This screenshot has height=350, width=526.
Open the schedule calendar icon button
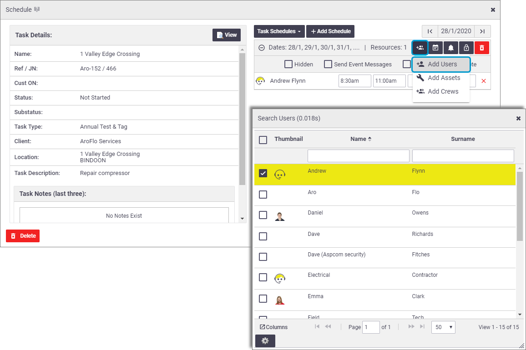coord(435,48)
